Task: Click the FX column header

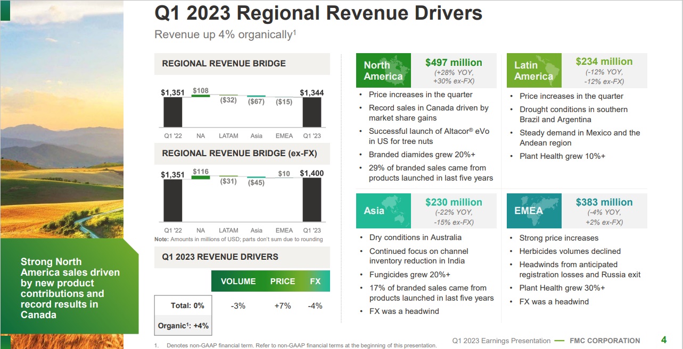Action: [x=315, y=282]
